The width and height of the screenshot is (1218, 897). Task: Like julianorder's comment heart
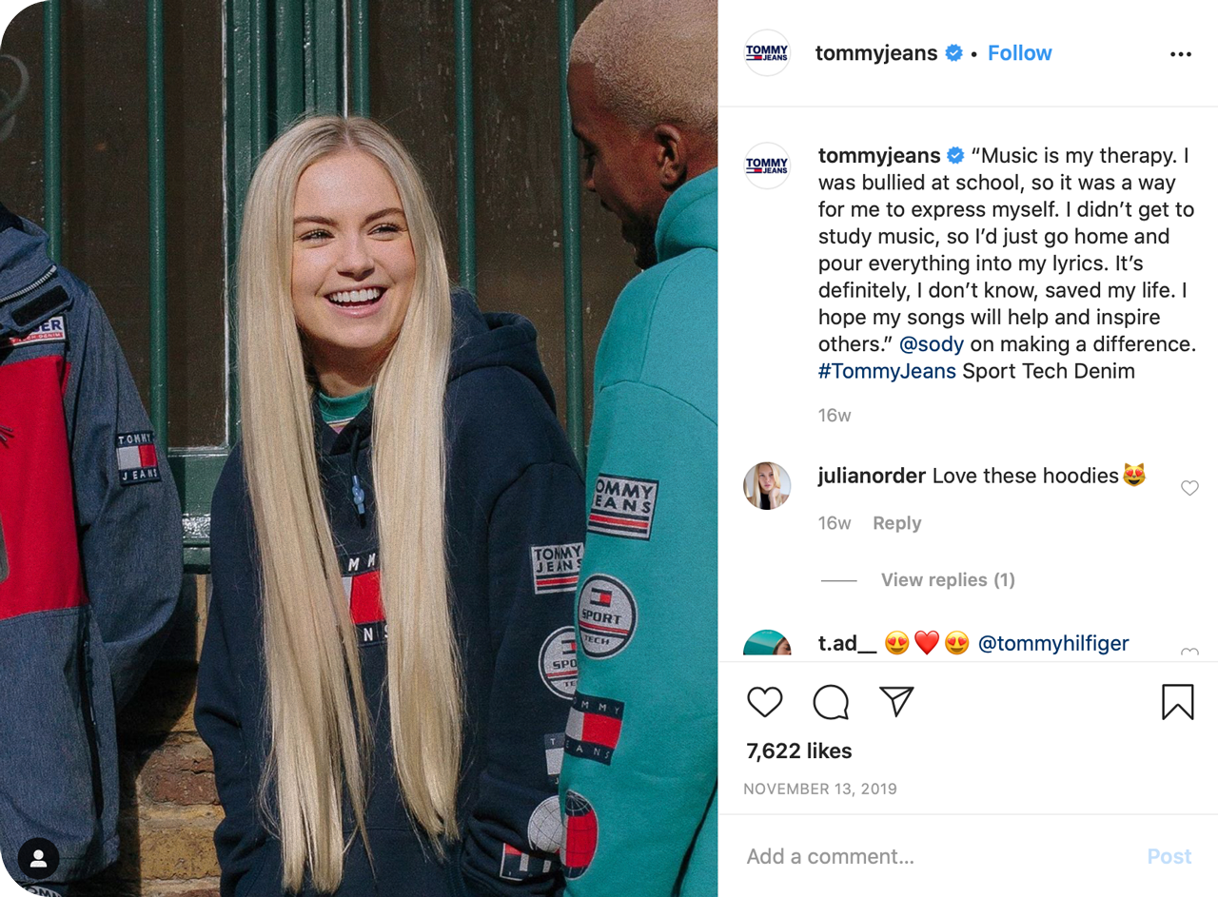point(1189,488)
